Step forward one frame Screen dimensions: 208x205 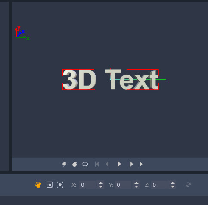pyautogui.click(x=131, y=164)
